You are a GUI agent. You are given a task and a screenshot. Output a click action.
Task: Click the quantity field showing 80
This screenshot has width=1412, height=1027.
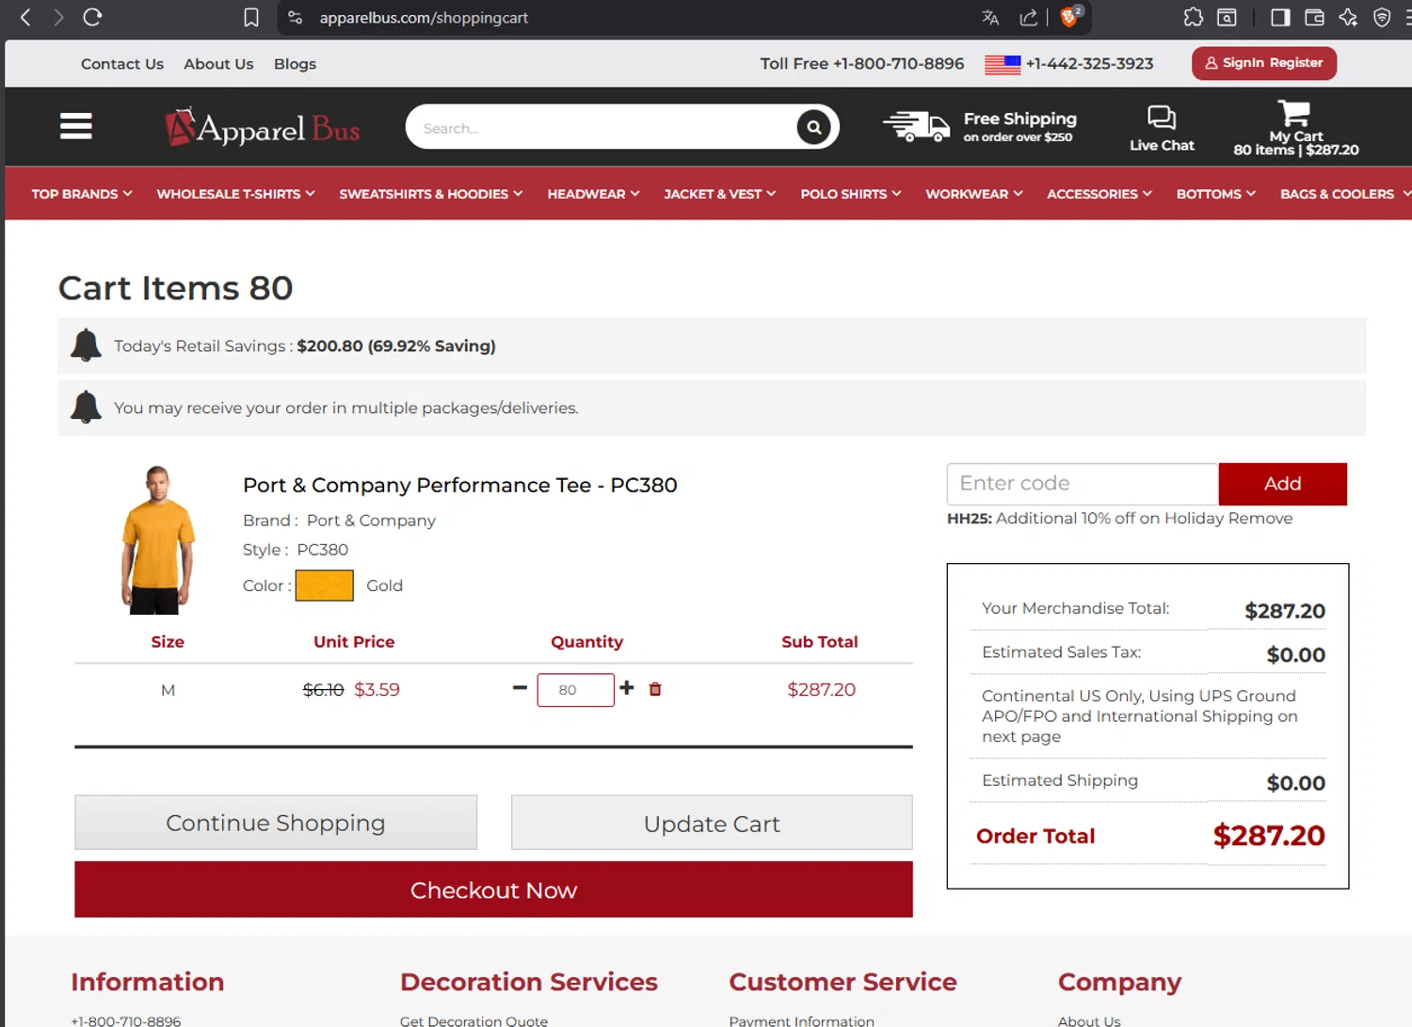click(x=575, y=690)
